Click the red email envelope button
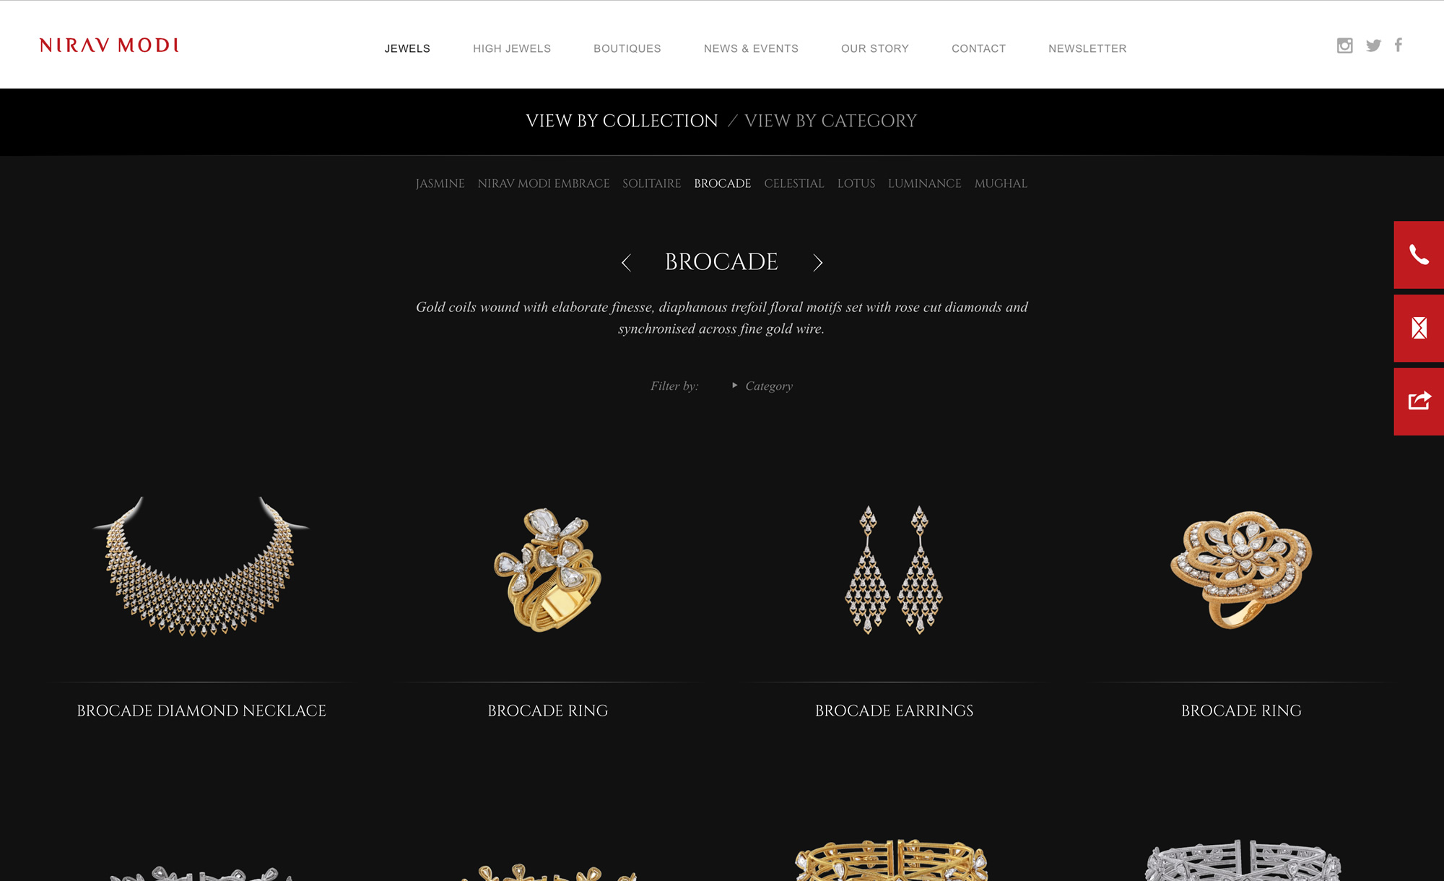 pyautogui.click(x=1419, y=328)
